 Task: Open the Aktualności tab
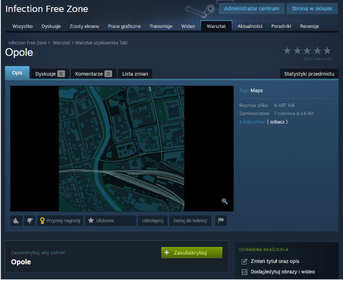pyautogui.click(x=250, y=26)
